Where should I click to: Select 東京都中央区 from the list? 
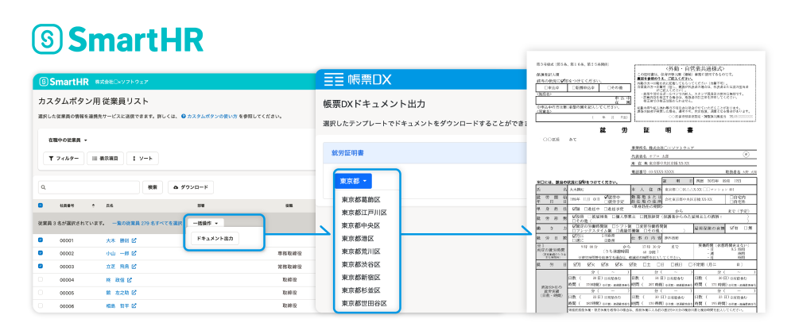(x=361, y=225)
